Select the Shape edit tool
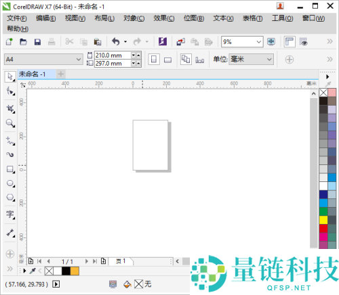The width and height of the screenshot is (339, 295). coord(10,91)
